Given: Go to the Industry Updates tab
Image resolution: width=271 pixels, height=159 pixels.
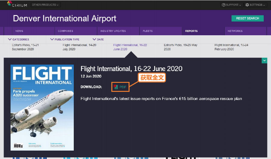Looking at the screenshot, I should (x=113, y=31).
